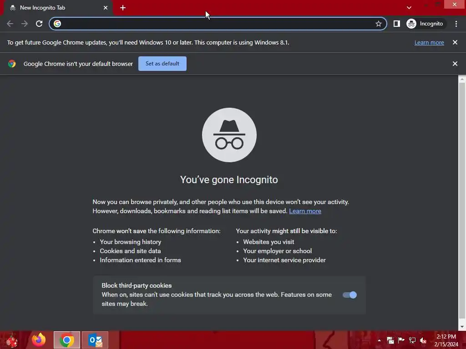Click the Block third-party cookies title
This screenshot has height=349, width=466.
point(137,285)
